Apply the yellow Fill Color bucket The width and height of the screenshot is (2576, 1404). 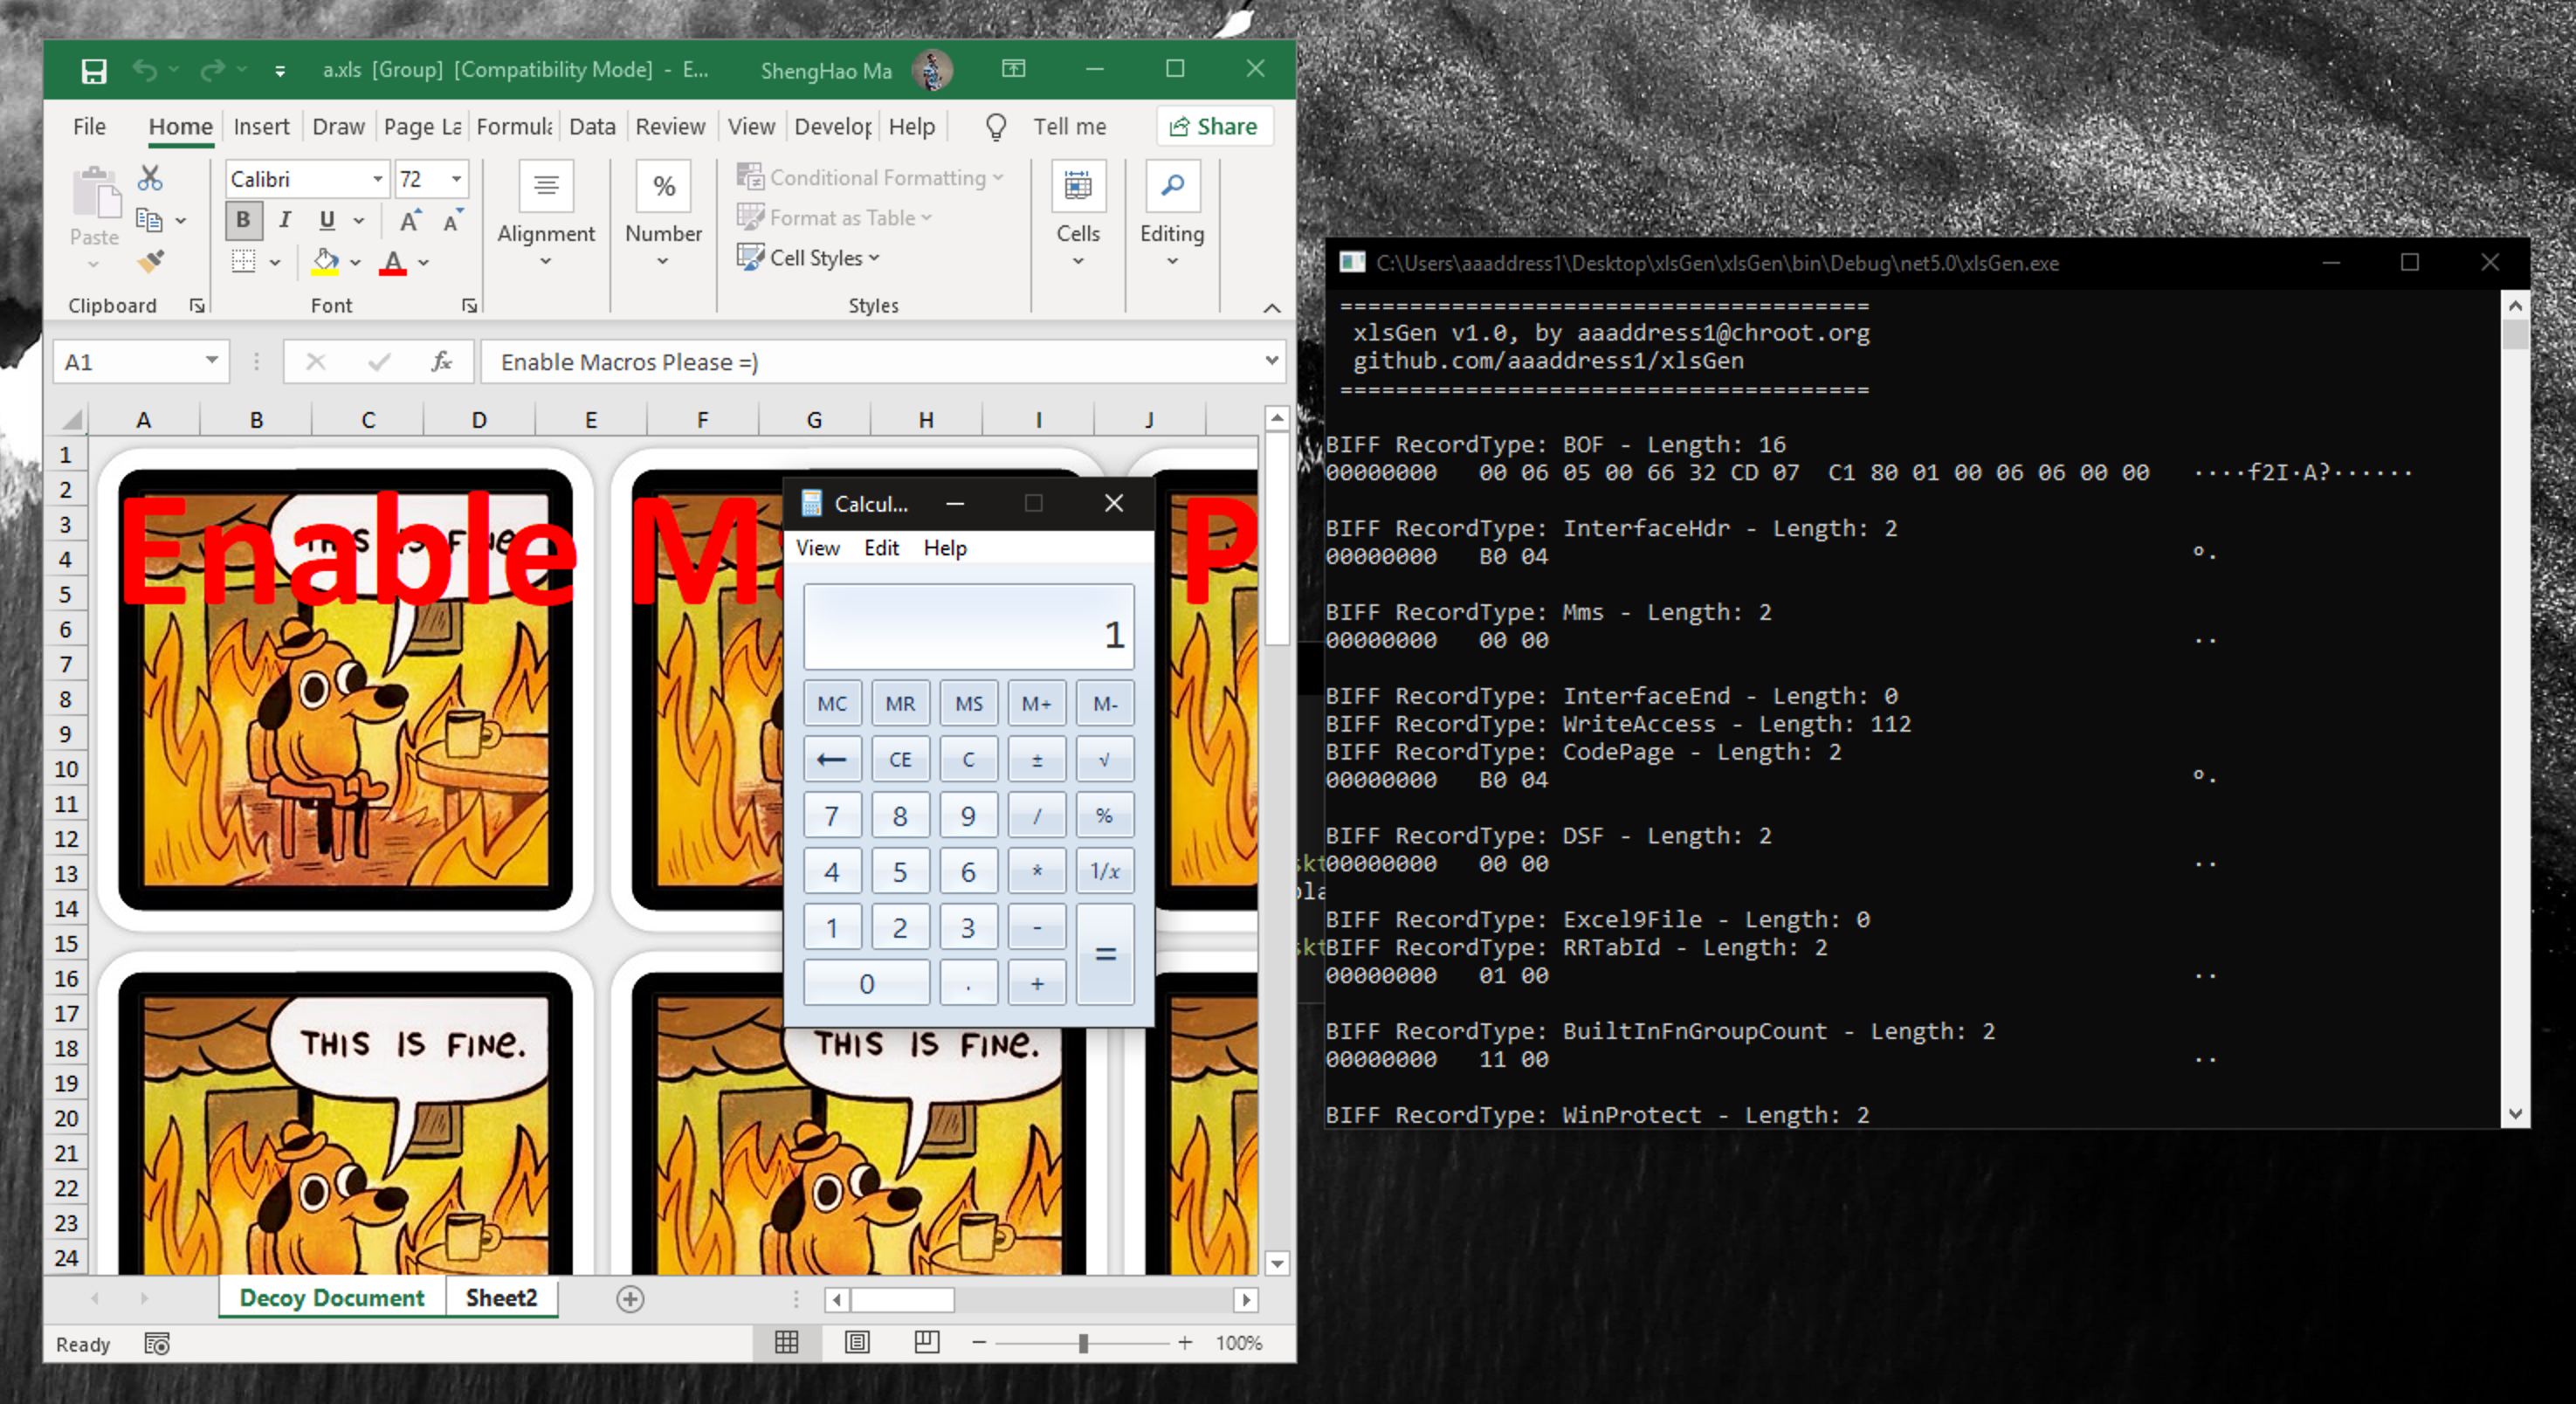325,262
